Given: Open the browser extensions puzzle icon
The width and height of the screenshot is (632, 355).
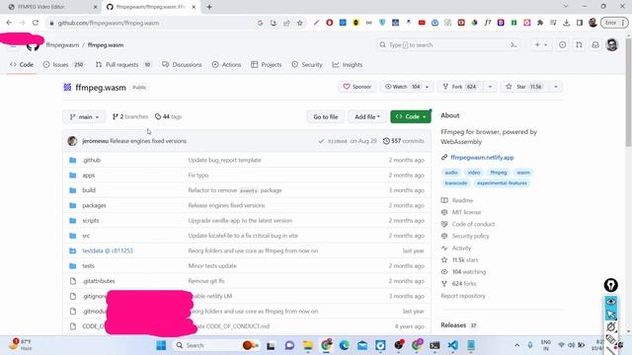Looking at the screenshot, I should coord(540,23).
